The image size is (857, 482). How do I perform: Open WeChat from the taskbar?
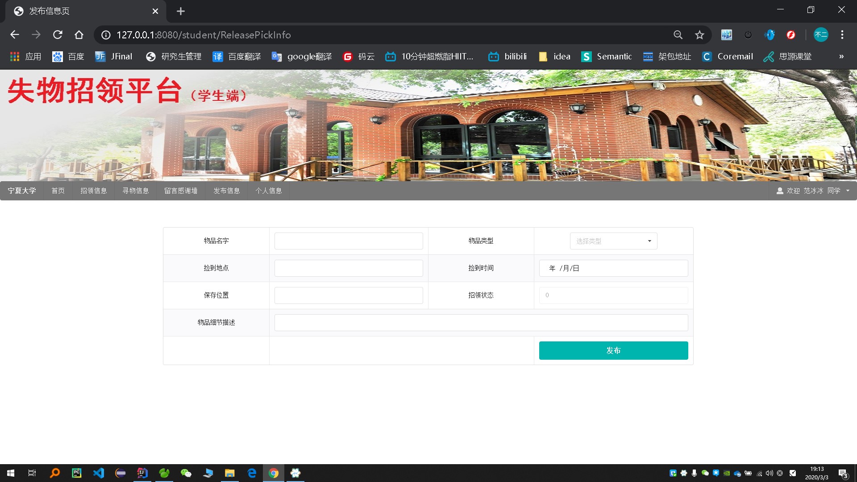tap(186, 473)
